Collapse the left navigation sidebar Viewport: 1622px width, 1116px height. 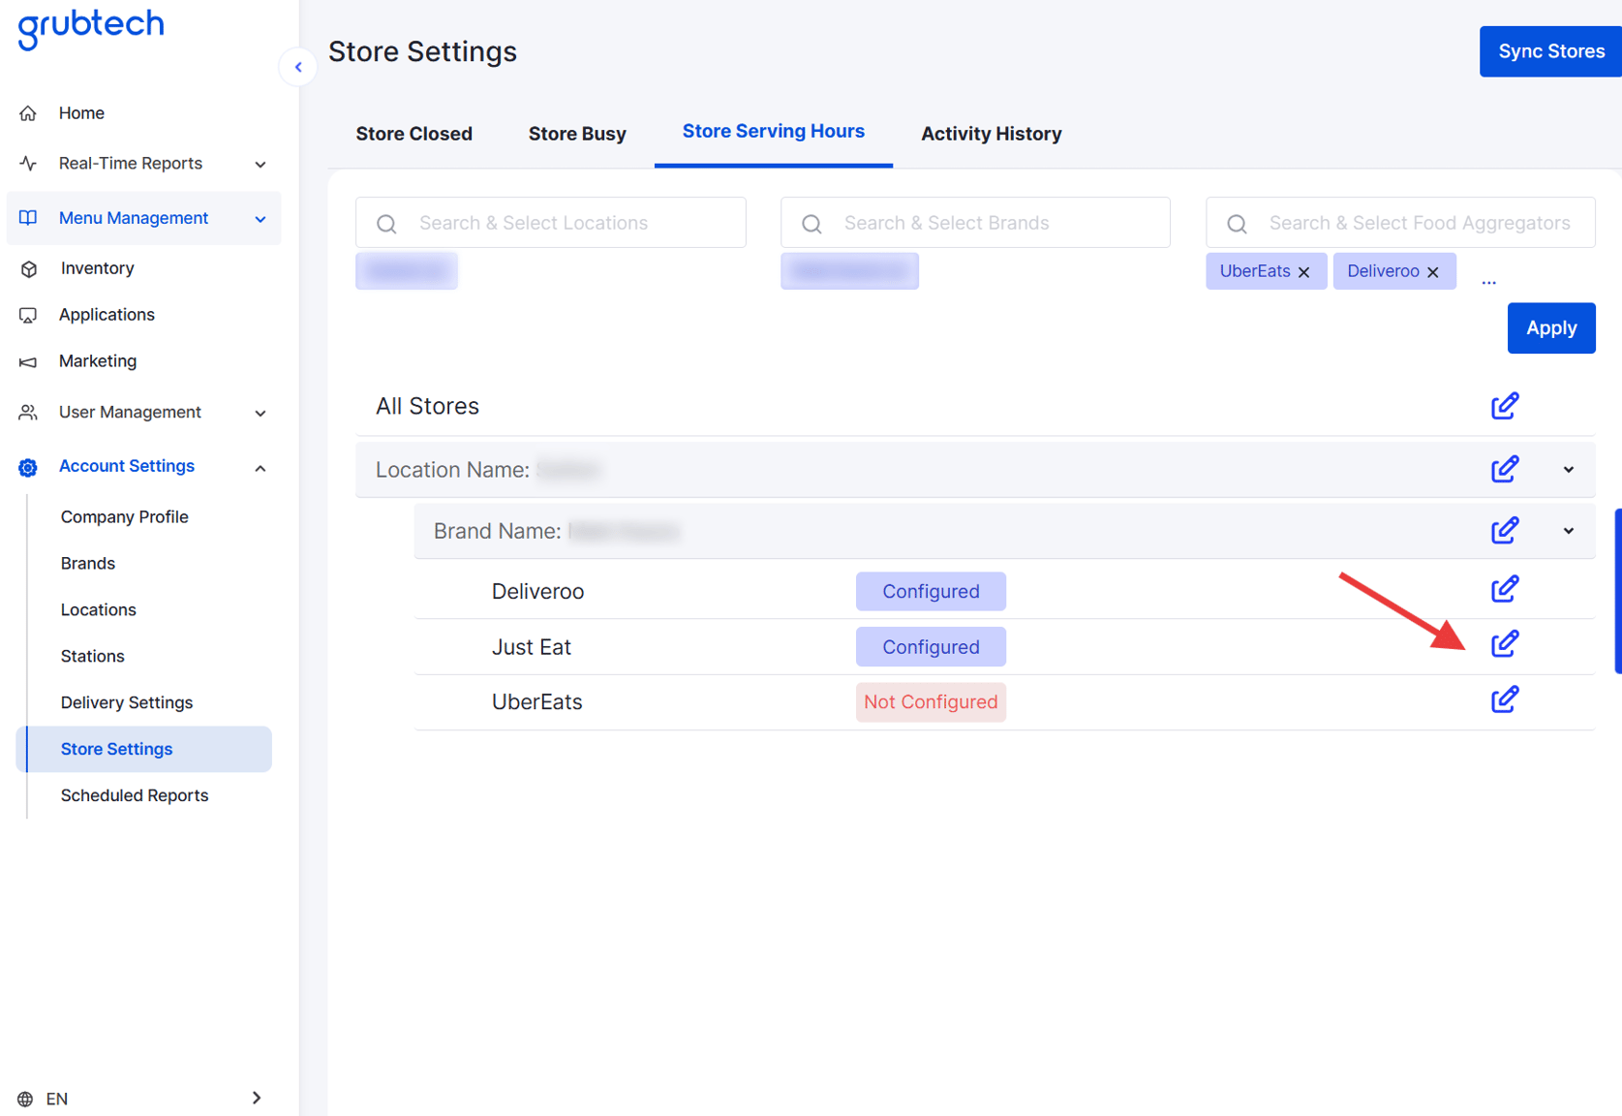[x=298, y=66]
